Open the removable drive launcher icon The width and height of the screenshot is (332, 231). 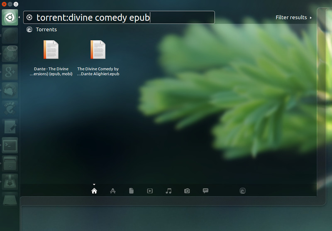(10, 200)
